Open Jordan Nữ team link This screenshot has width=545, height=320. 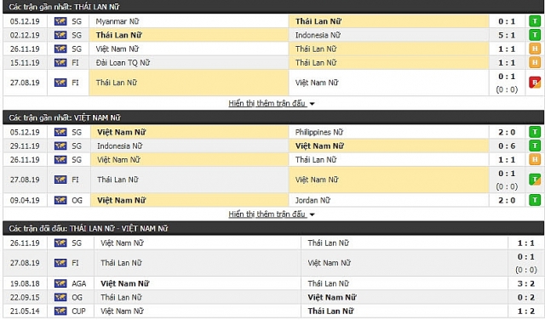tap(313, 200)
